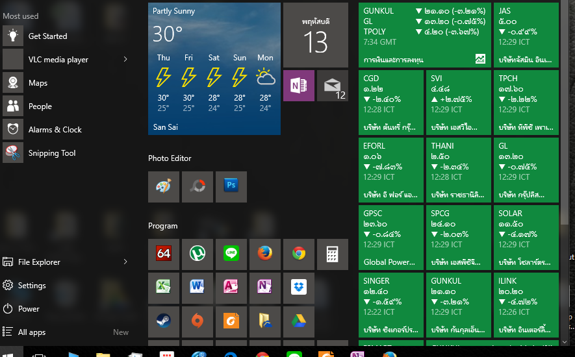Viewport: 575px width, 357px height.
Task: Open the Calendar tile showing 13
Action: (315, 35)
